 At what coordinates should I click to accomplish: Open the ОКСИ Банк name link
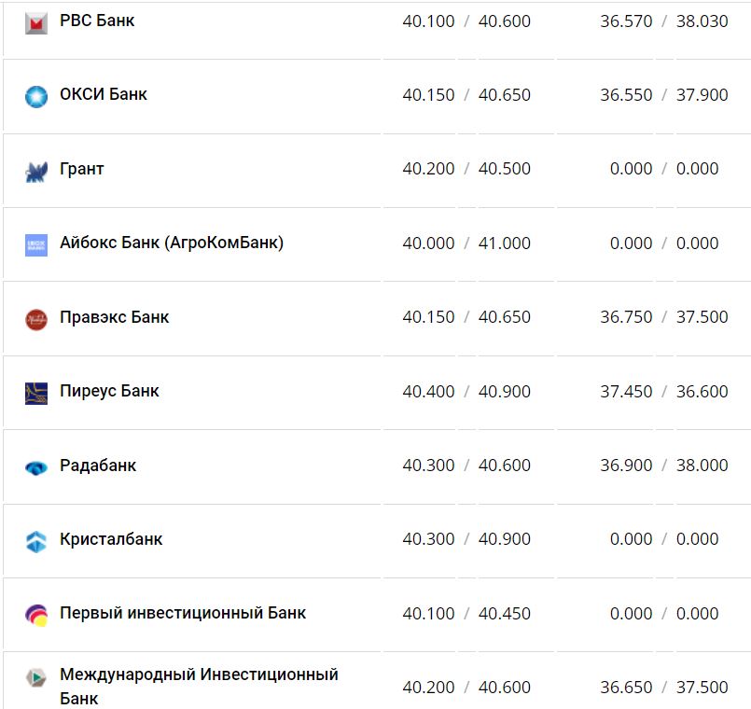(104, 94)
